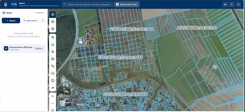Open the overview map window tool
The width and height of the screenshot is (245, 112).
tap(53, 73)
